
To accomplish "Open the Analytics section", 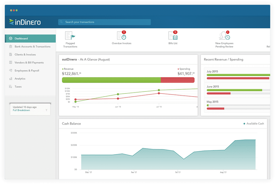I will [x=20, y=79].
